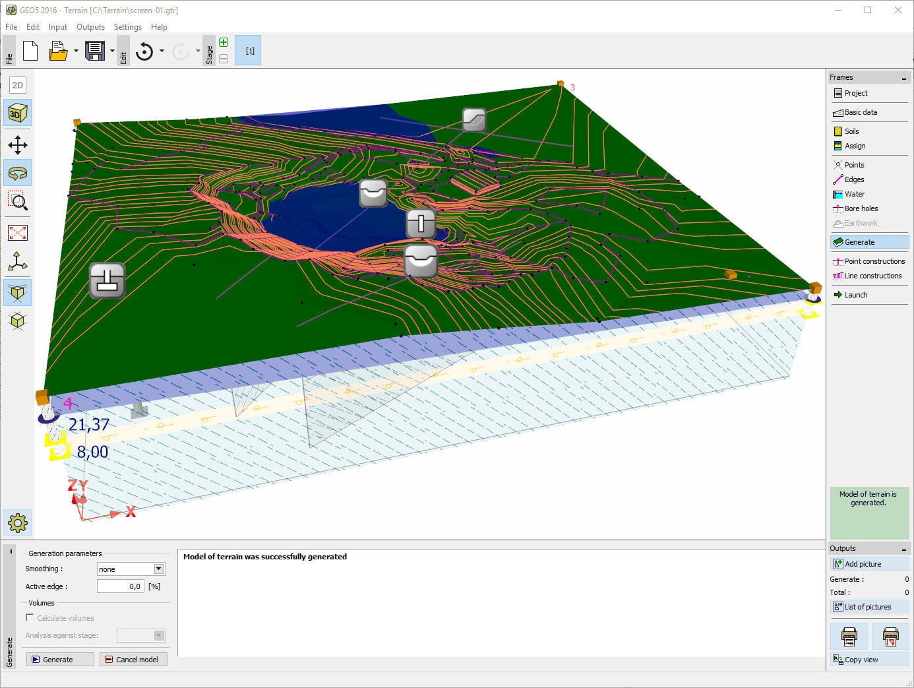Switch to 2D view mode
The image size is (914, 688).
click(x=17, y=84)
